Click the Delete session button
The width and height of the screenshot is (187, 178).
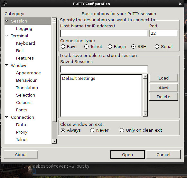164,97
